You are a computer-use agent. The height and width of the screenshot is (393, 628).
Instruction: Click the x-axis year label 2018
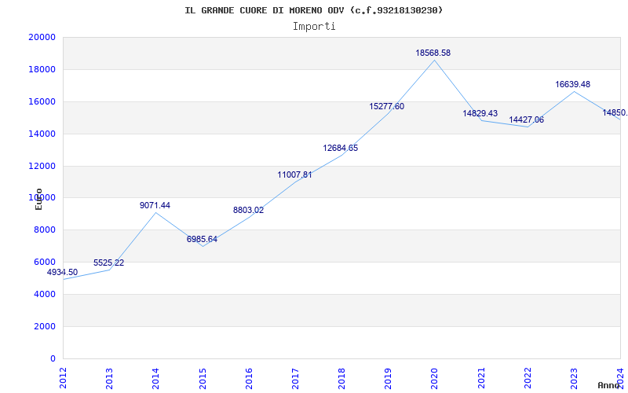pos(341,378)
